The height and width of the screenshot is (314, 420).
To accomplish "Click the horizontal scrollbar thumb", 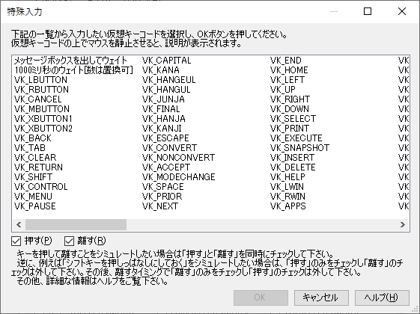I will coord(76,225).
